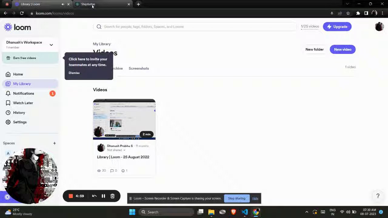The image size is (388, 218).
Task: Open the weather widget on the taskbar
Action: coord(19,212)
